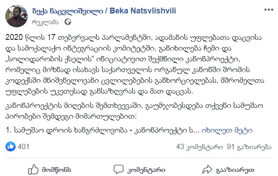The width and height of the screenshot is (278, 176).
Task: Open the three-dot post options menu
Action: [269, 9]
